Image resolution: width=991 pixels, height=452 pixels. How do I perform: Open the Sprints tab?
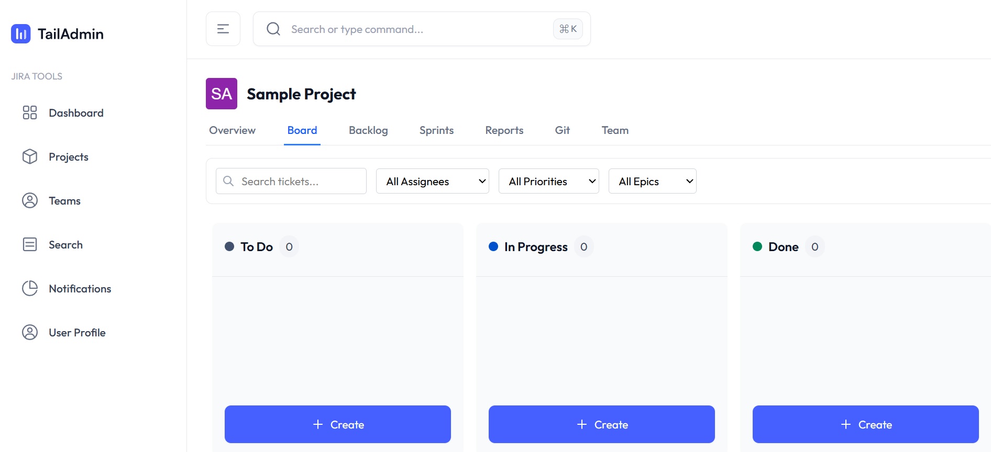coord(436,130)
